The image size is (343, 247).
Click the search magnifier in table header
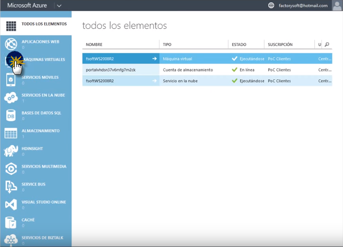[327, 45]
